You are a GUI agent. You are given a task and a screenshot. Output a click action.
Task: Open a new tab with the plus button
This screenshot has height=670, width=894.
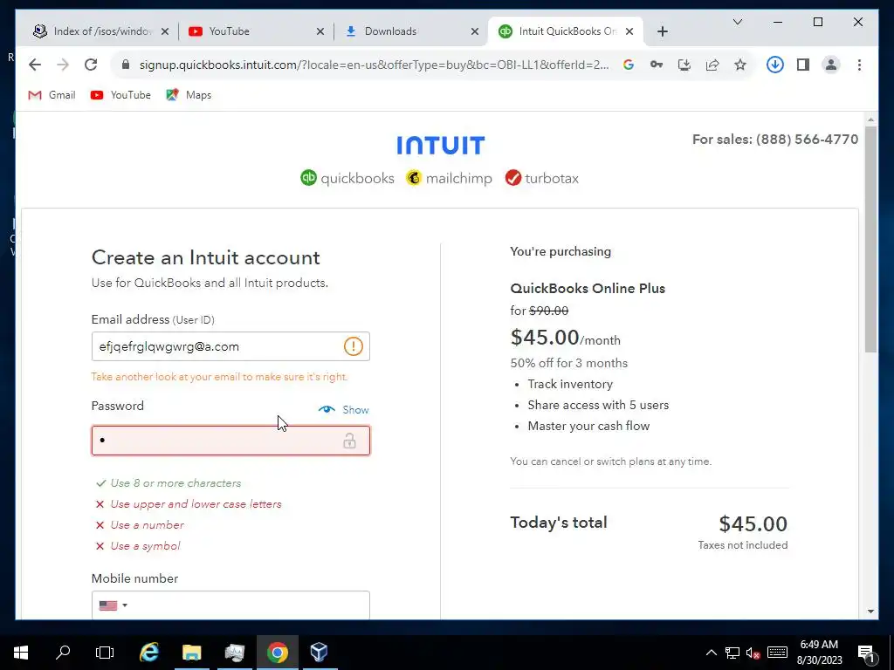662,32
